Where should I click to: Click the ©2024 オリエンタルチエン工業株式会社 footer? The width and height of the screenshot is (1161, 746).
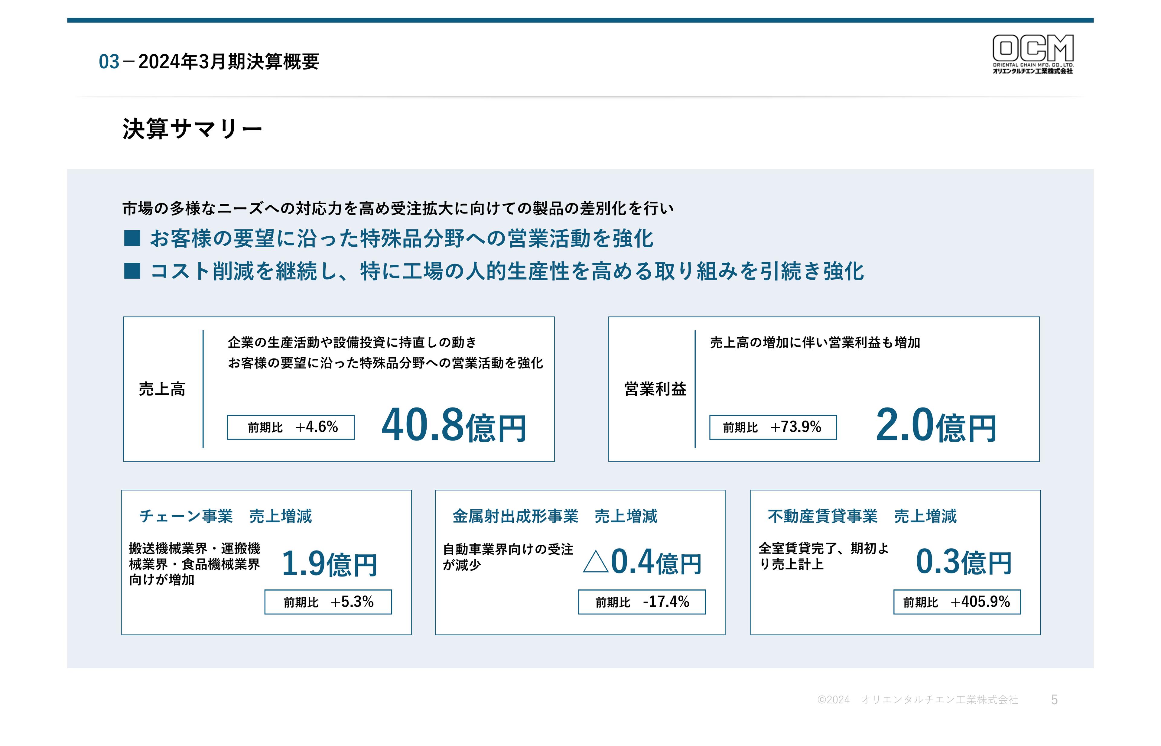coord(917,699)
